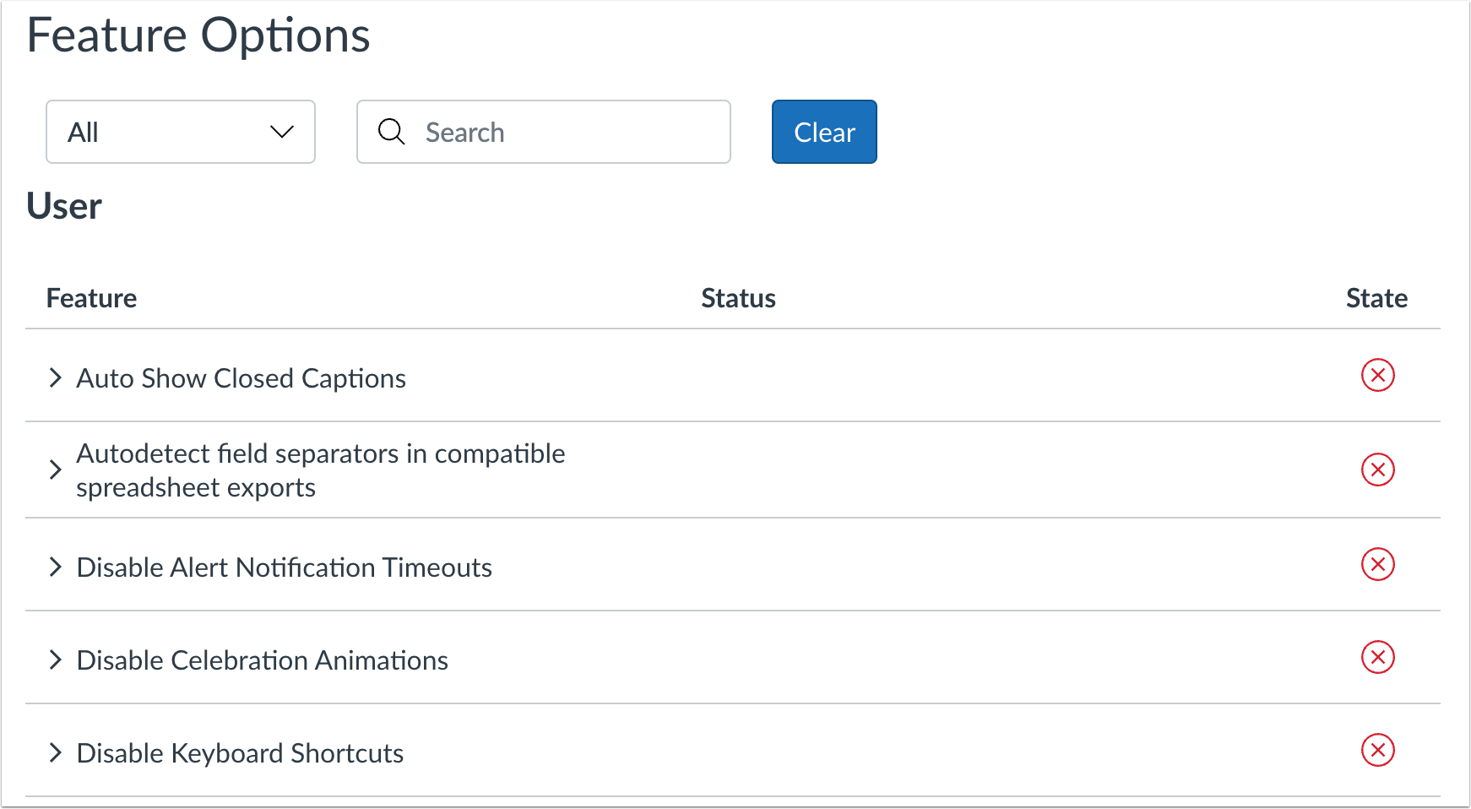The image size is (1471, 809).
Task: Click the chevron inside the All filter box
Action: pos(282,132)
